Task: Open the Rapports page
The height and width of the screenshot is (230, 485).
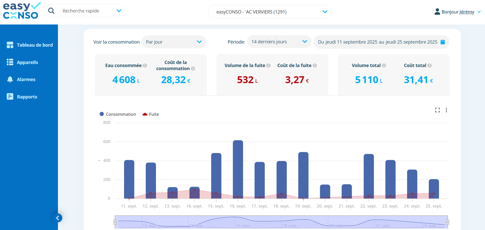Action: 27,97
